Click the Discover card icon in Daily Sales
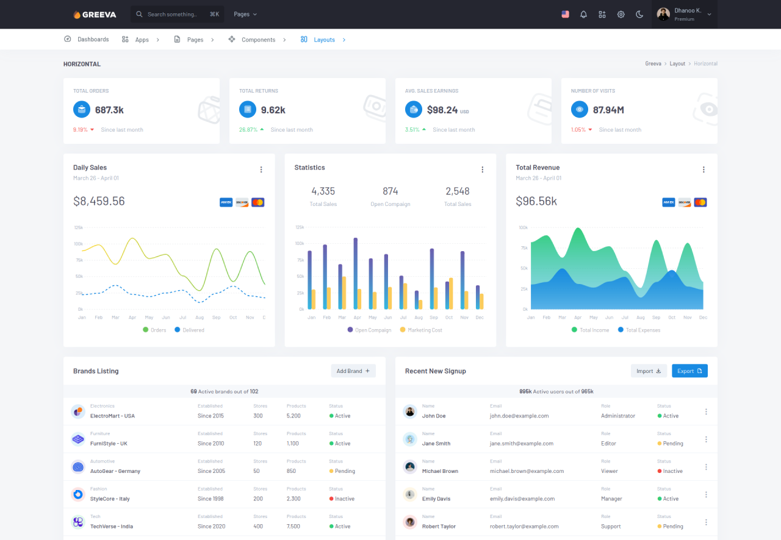The height and width of the screenshot is (540, 781). click(242, 202)
